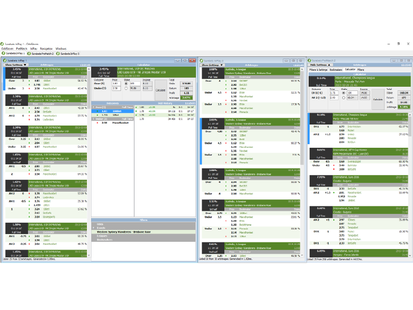Click the logo icon of Surebets PreMatch 2 window
This screenshot has height=310, width=413.
(309, 60)
